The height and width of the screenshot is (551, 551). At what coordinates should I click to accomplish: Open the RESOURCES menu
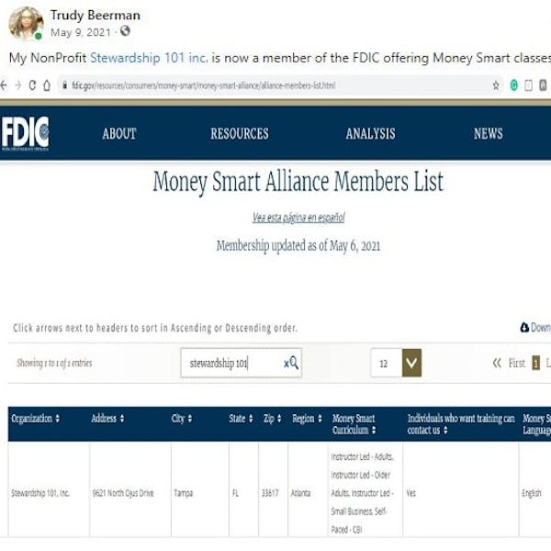click(239, 134)
